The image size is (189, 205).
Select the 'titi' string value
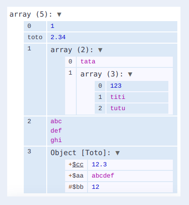coord(118,97)
